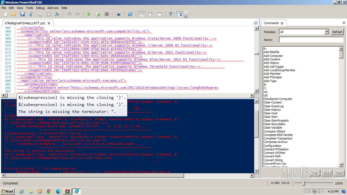Run Selection icon in toolbar
This screenshot has height=195, width=347.
(98, 14)
